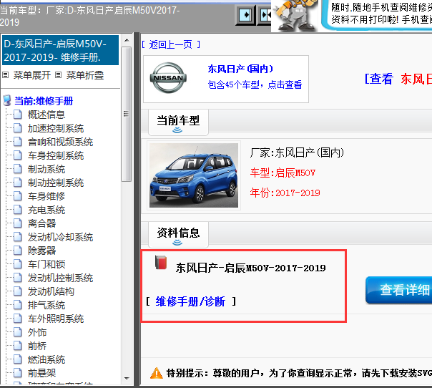Open 燃油系统 in the tree

pos(46,359)
